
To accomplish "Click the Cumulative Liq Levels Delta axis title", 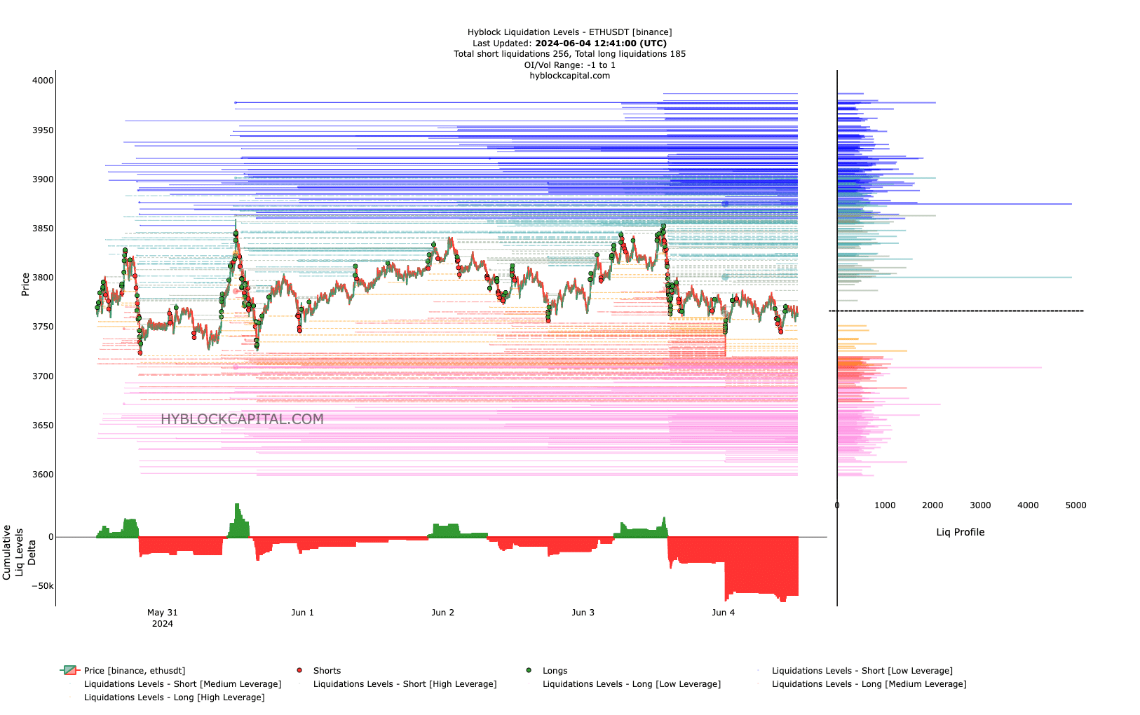I will pyautogui.click(x=19, y=552).
